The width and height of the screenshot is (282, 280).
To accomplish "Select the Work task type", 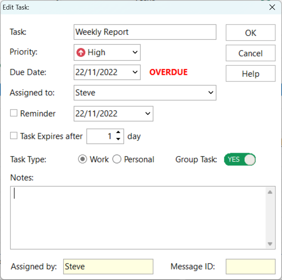I will tap(83, 159).
